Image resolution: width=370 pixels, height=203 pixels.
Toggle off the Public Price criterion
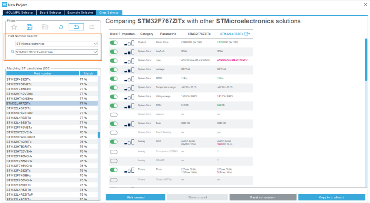click(x=114, y=43)
